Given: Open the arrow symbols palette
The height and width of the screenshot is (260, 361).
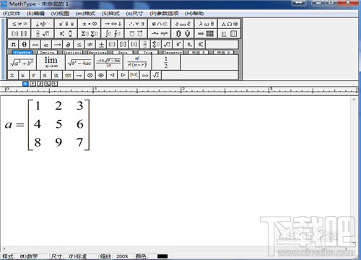Looking at the screenshot, I should pyautogui.click(x=113, y=24).
